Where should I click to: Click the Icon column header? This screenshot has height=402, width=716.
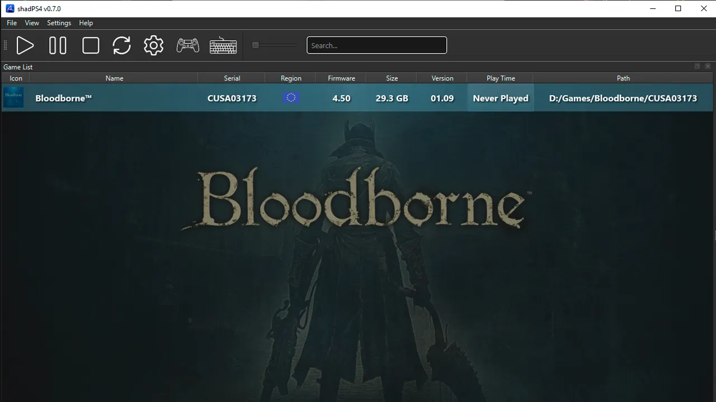[16, 78]
